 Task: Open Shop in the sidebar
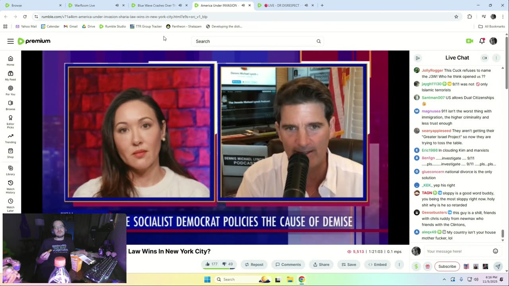[x=10, y=153]
